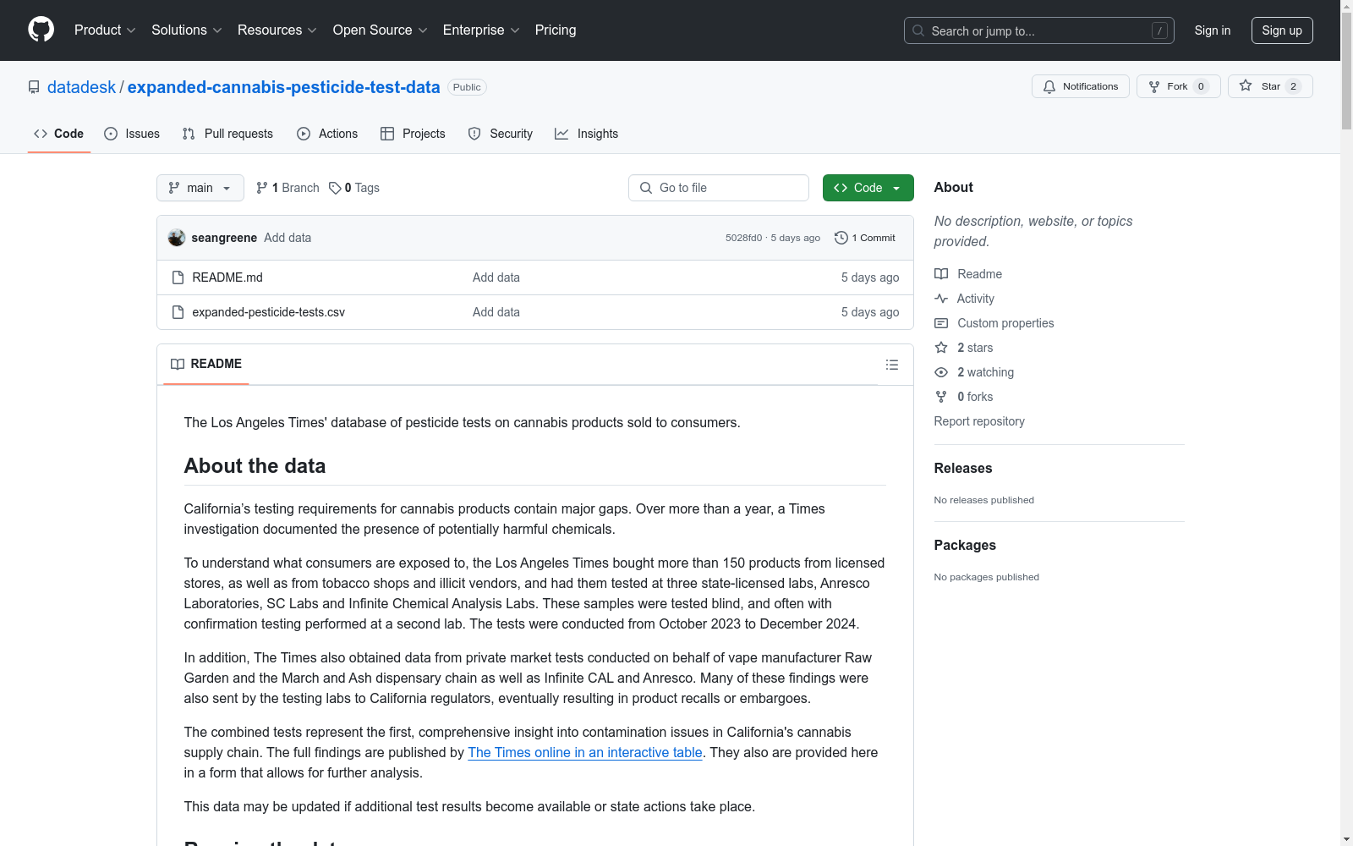
Task: Open The Times online interactive table link
Action: click(x=585, y=752)
